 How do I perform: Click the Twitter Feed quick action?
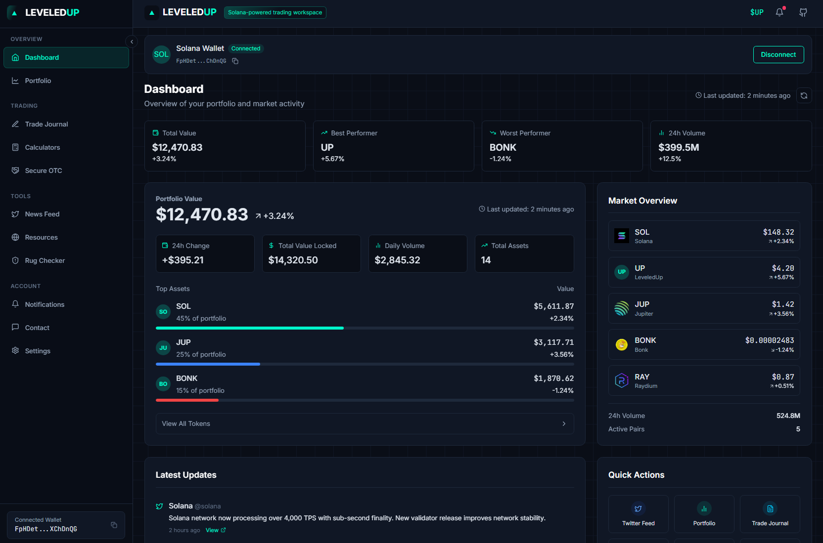[638, 514]
